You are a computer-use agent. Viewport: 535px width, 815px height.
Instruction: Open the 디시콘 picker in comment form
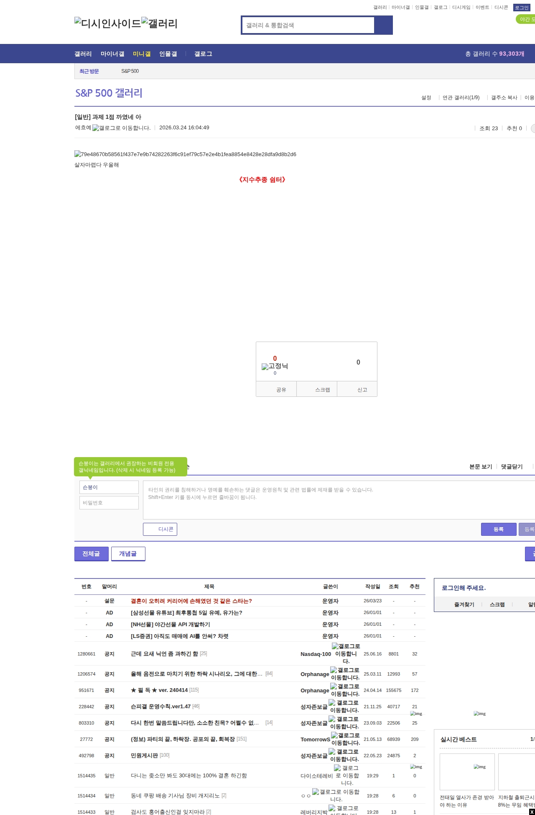coord(160,529)
